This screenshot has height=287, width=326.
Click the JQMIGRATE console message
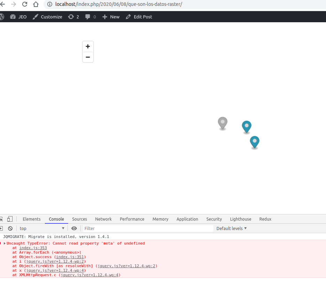[56, 237]
